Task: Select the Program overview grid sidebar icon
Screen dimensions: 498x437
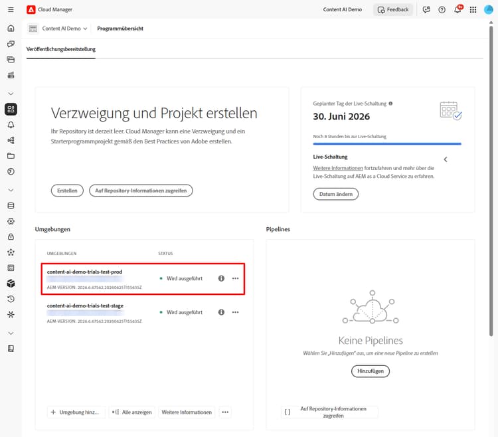Action: [11, 109]
